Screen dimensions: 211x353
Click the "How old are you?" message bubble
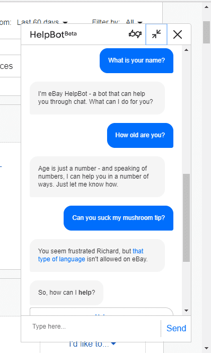tap(140, 135)
